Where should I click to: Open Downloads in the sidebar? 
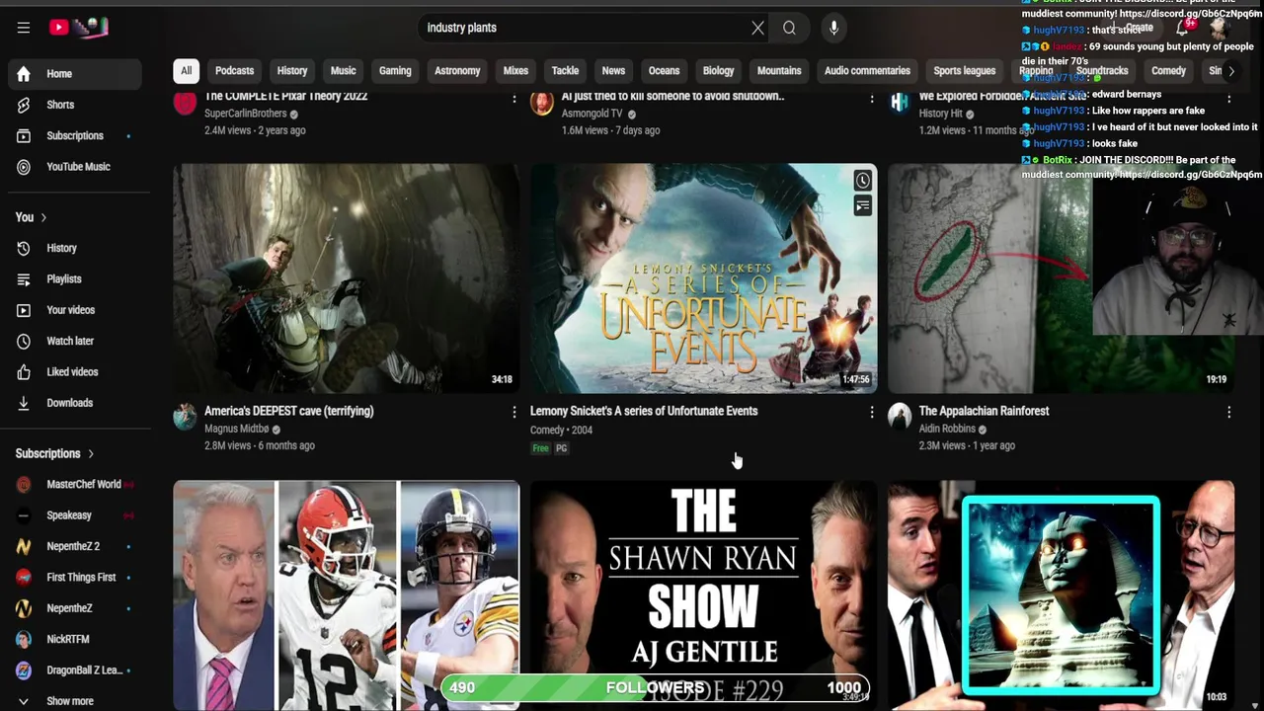[x=75, y=403]
